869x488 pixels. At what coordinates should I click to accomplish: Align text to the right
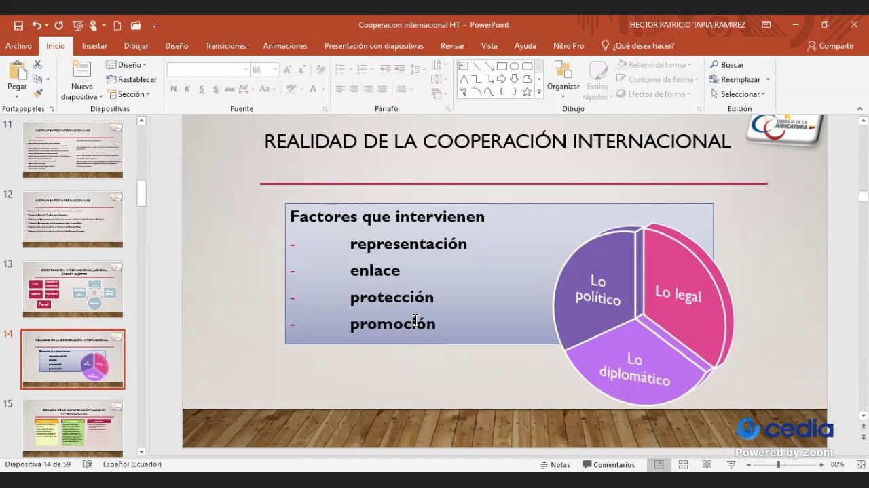click(x=368, y=89)
